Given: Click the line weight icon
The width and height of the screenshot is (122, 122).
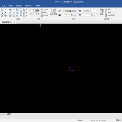Looking at the screenshot, I should (60, 15).
